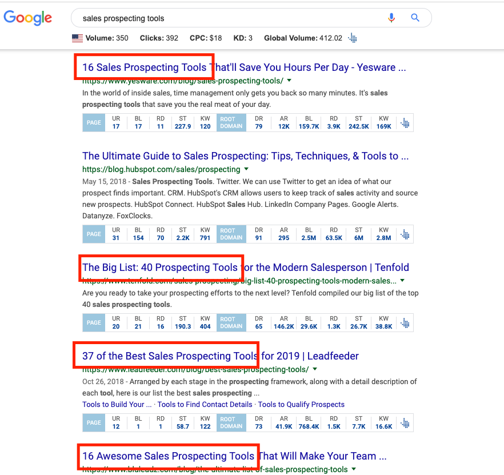504x475 pixels.
Task: Click ST 227.9 value in Yesware bar
Action: click(183, 127)
